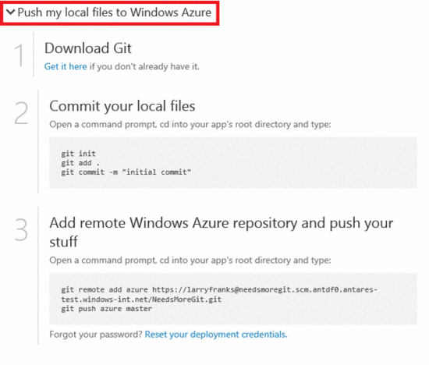Click the 'Commit your local files' heading
This screenshot has width=429, height=365.
122,106
